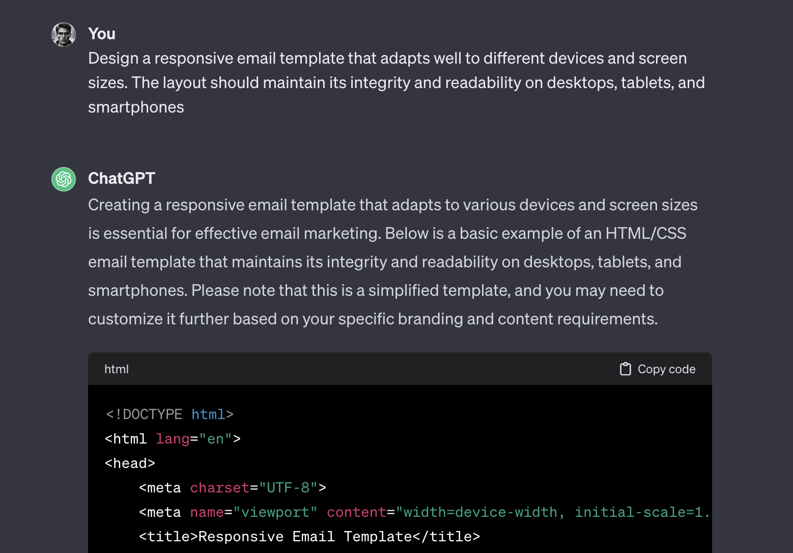Click the DOCTYPE declaration in the code
Image resolution: width=793 pixels, height=553 pixels.
[168, 414]
